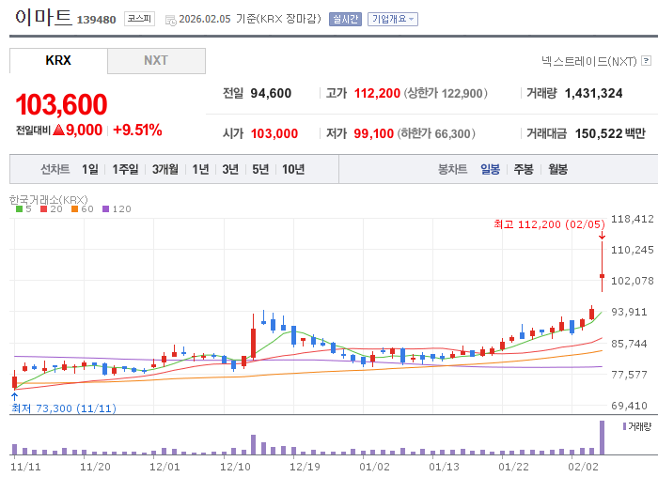Click the 시가 value 103,000
Screen dimensions: 658x477
click(274, 133)
